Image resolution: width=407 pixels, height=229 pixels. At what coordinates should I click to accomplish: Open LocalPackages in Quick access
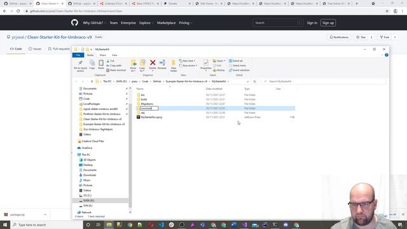[x=92, y=104]
